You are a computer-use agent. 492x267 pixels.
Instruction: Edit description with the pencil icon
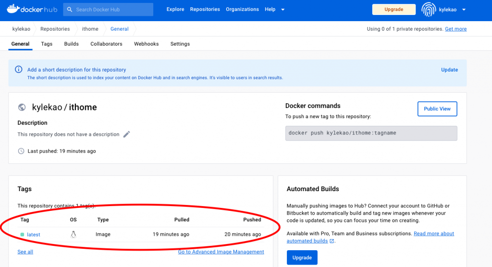(126, 134)
